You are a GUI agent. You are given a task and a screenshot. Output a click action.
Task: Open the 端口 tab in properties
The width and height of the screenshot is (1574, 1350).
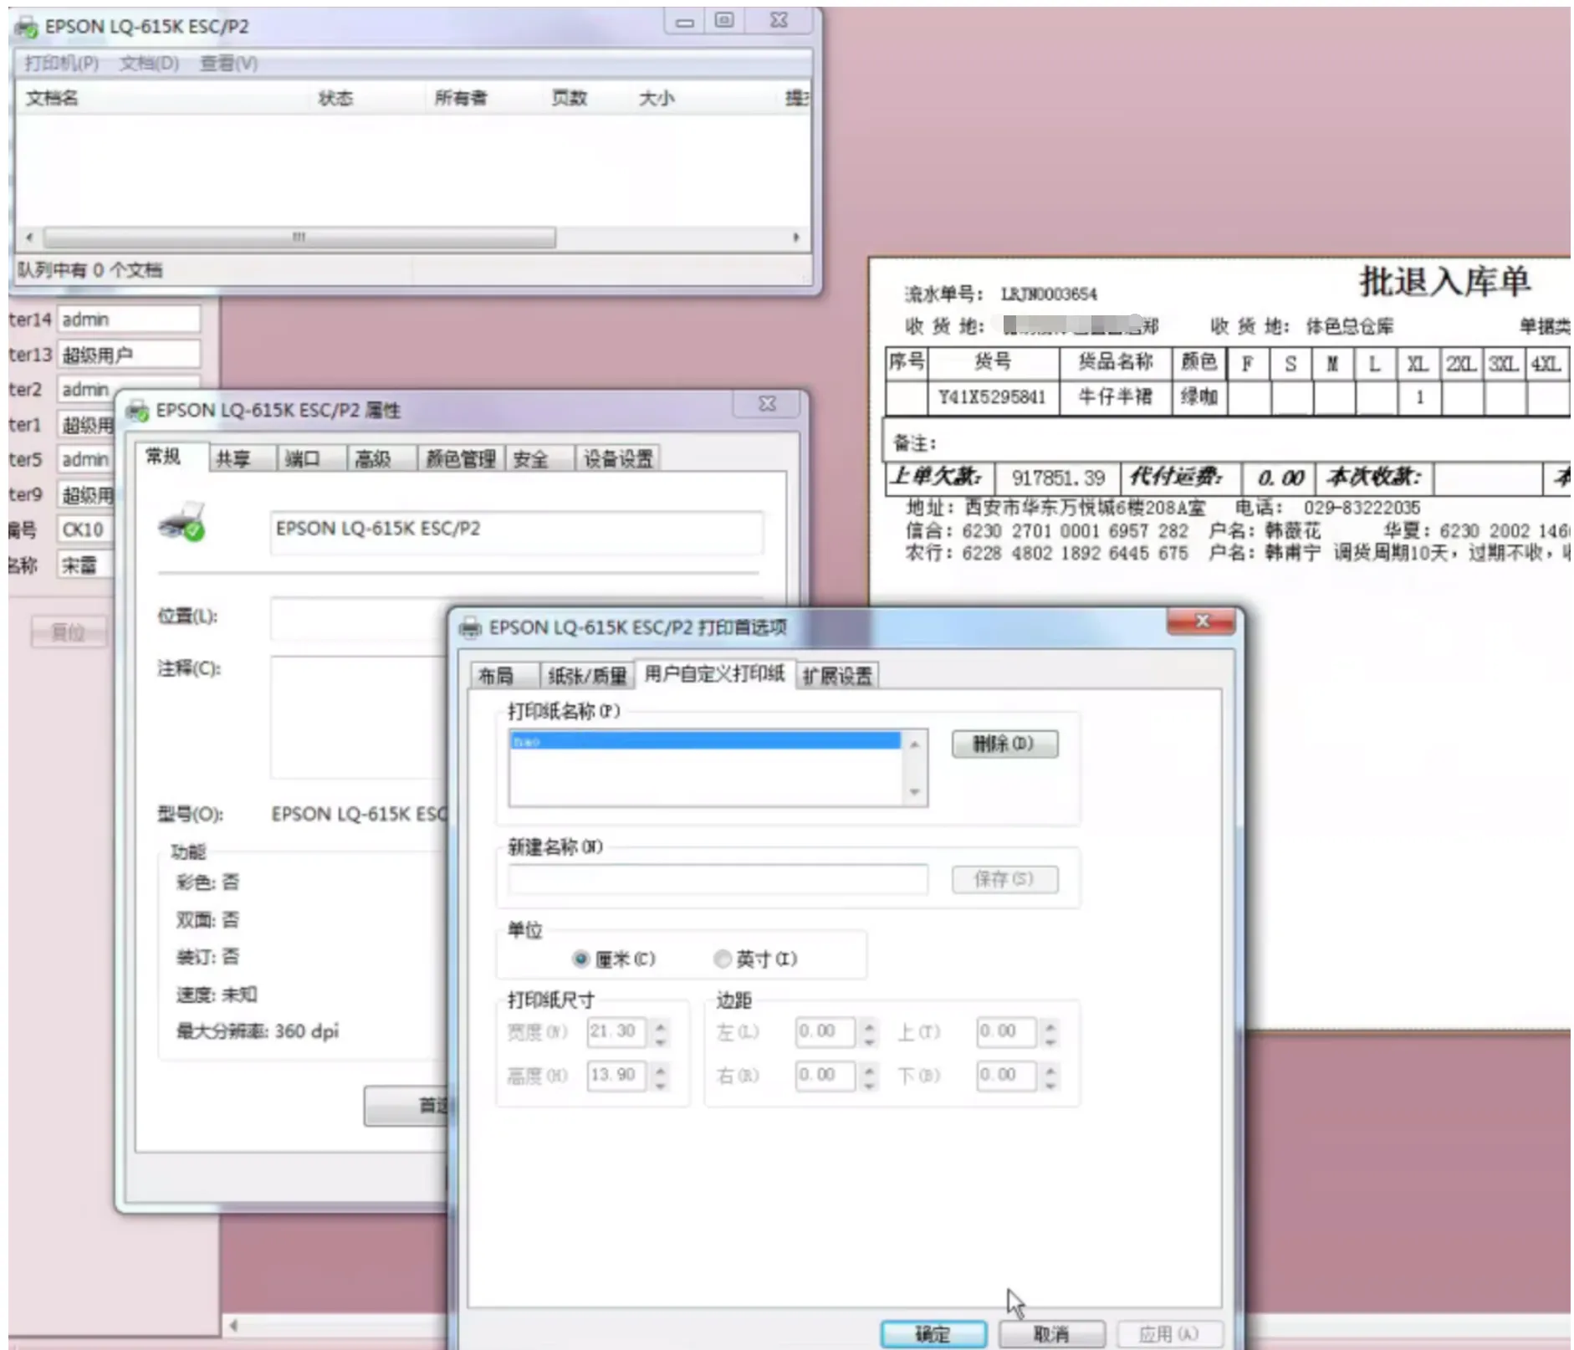click(x=303, y=458)
